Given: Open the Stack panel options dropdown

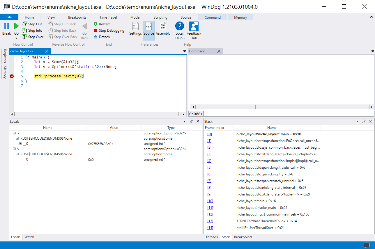Looking at the screenshot, I should (357, 121).
